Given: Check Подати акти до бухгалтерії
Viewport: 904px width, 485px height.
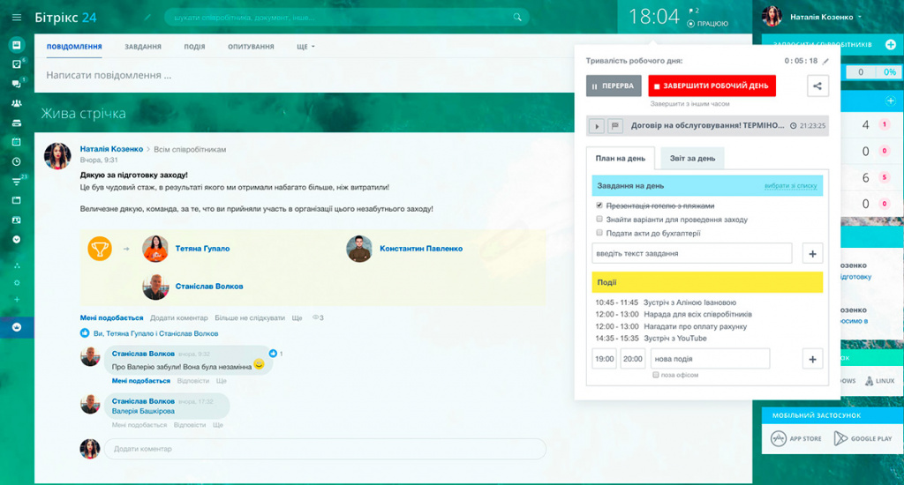Looking at the screenshot, I should pyautogui.click(x=599, y=233).
